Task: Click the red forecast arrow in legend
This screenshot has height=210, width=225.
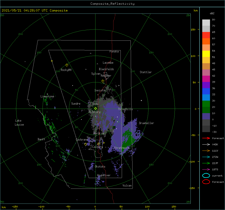Action: tap(206, 138)
